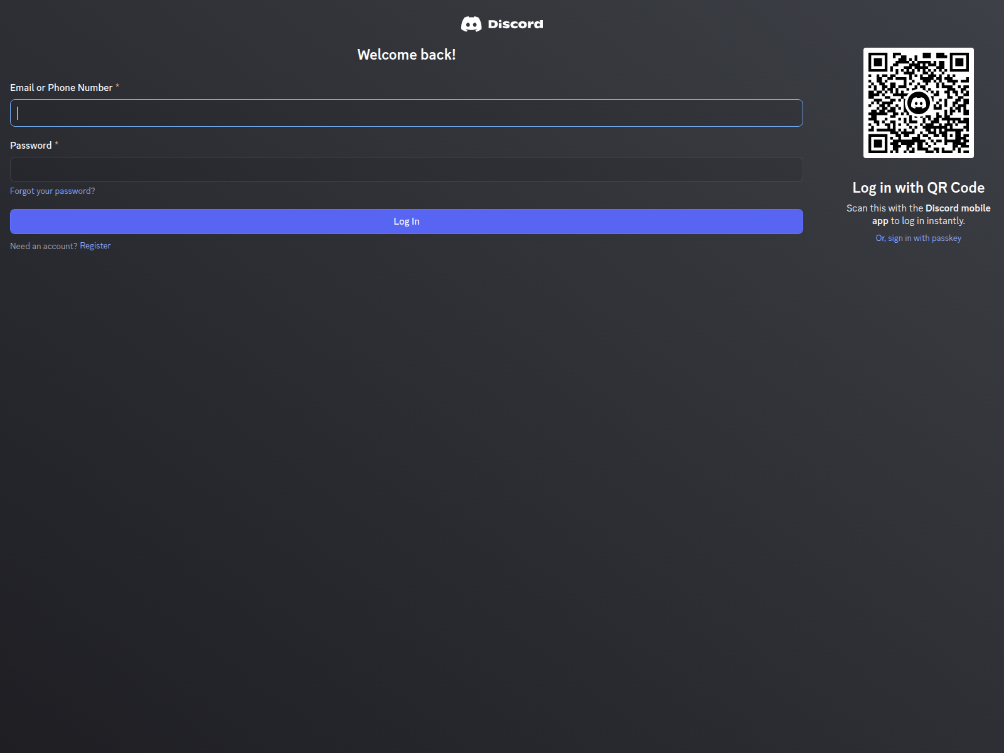This screenshot has width=1004, height=753.
Task: Open the Register link
Action: click(x=95, y=245)
